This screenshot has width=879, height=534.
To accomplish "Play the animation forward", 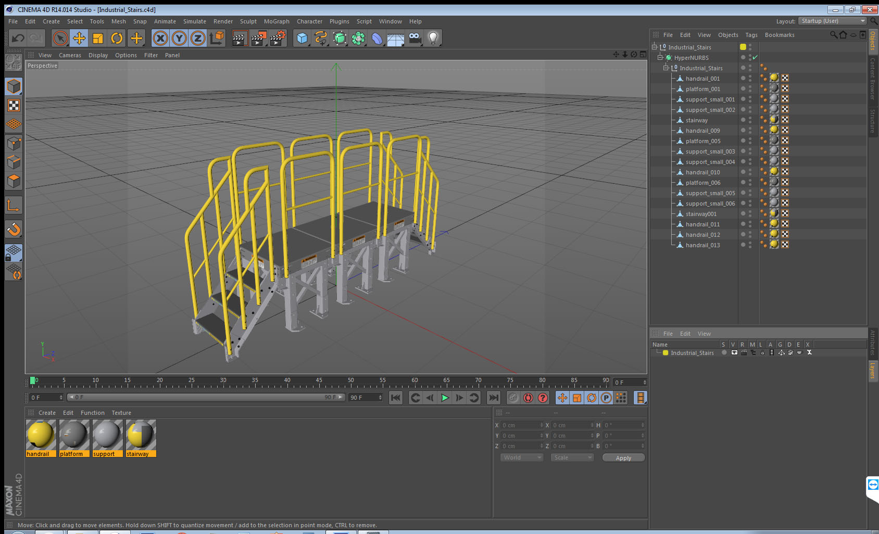I will pos(445,398).
